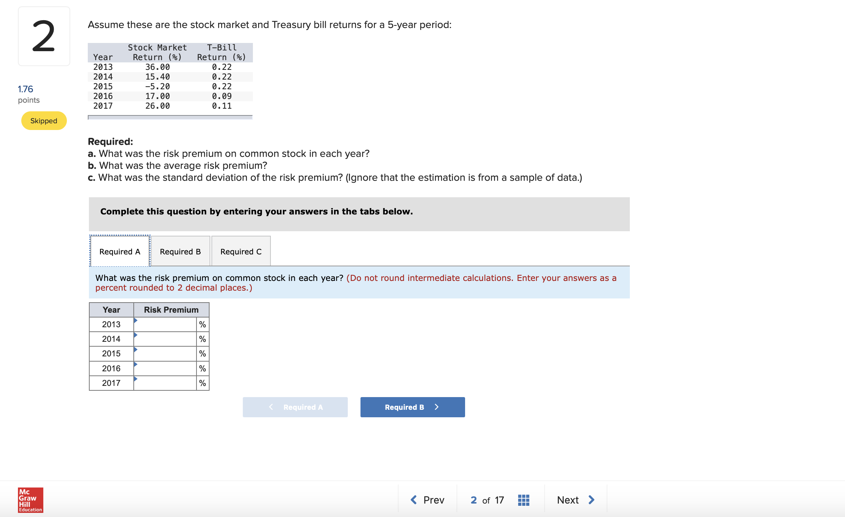Viewport: 845px width, 517px height.
Task: Click the McGraw Hill Education logo
Action: (31, 500)
